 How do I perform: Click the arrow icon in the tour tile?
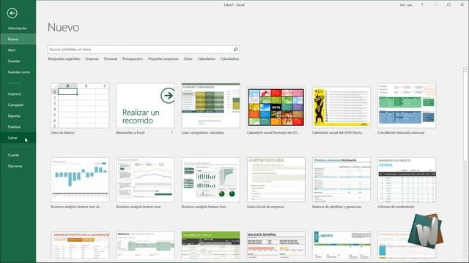pos(168,96)
